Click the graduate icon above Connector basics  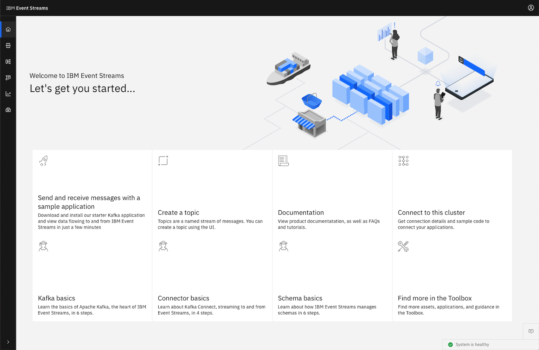point(163,246)
